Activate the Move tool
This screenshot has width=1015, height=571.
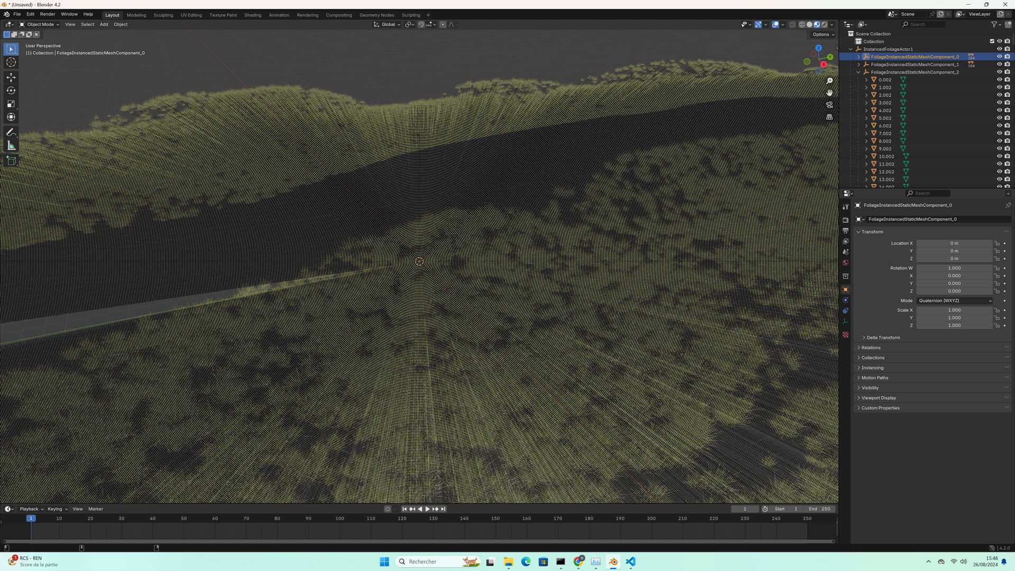11,77
